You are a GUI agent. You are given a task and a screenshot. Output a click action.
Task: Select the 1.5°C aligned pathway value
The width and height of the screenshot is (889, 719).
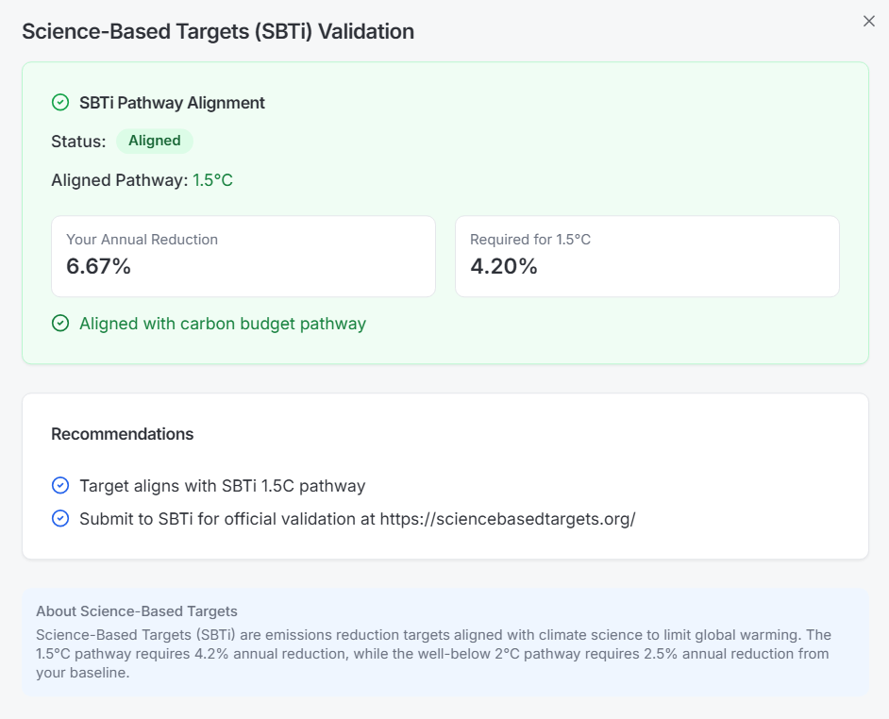212,180
